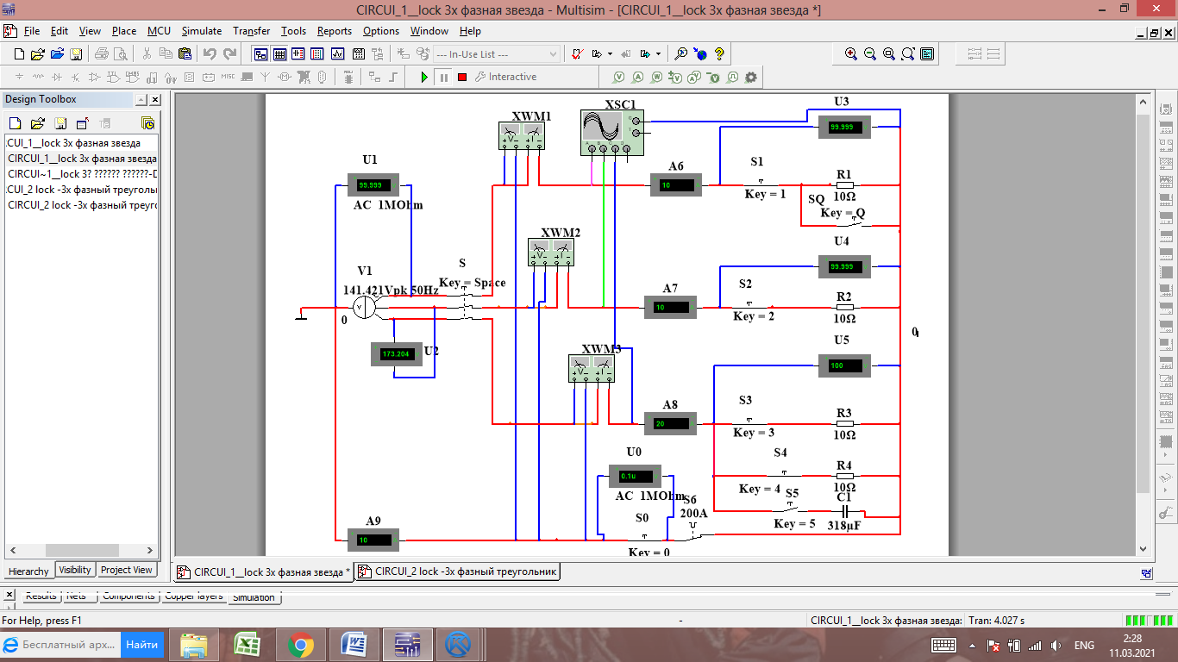Pause the running simulation

click(443, 77)
